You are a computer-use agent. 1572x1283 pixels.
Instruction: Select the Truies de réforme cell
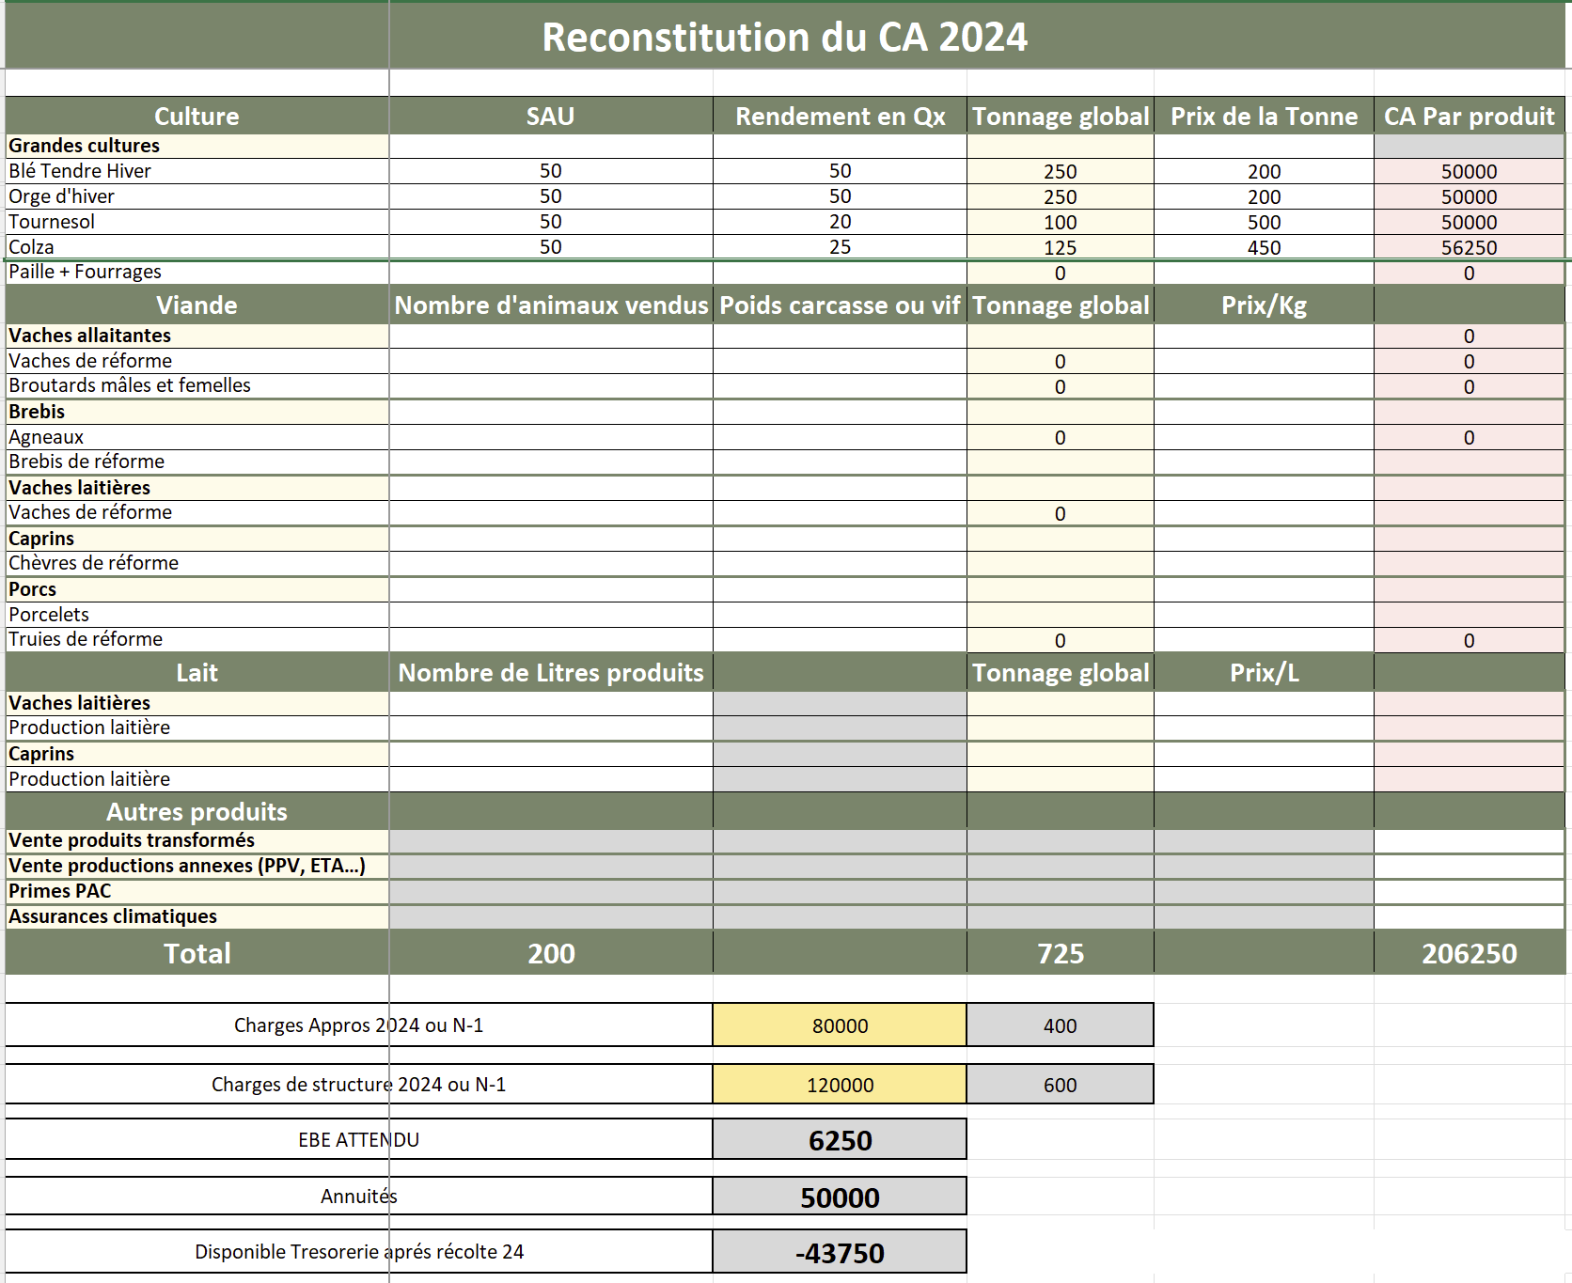[x=196, y=640]
